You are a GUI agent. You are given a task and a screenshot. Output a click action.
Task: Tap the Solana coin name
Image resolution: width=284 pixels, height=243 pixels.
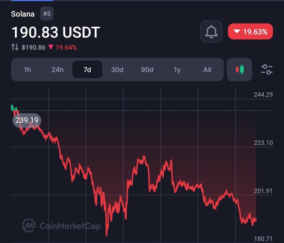click(23, 14)
